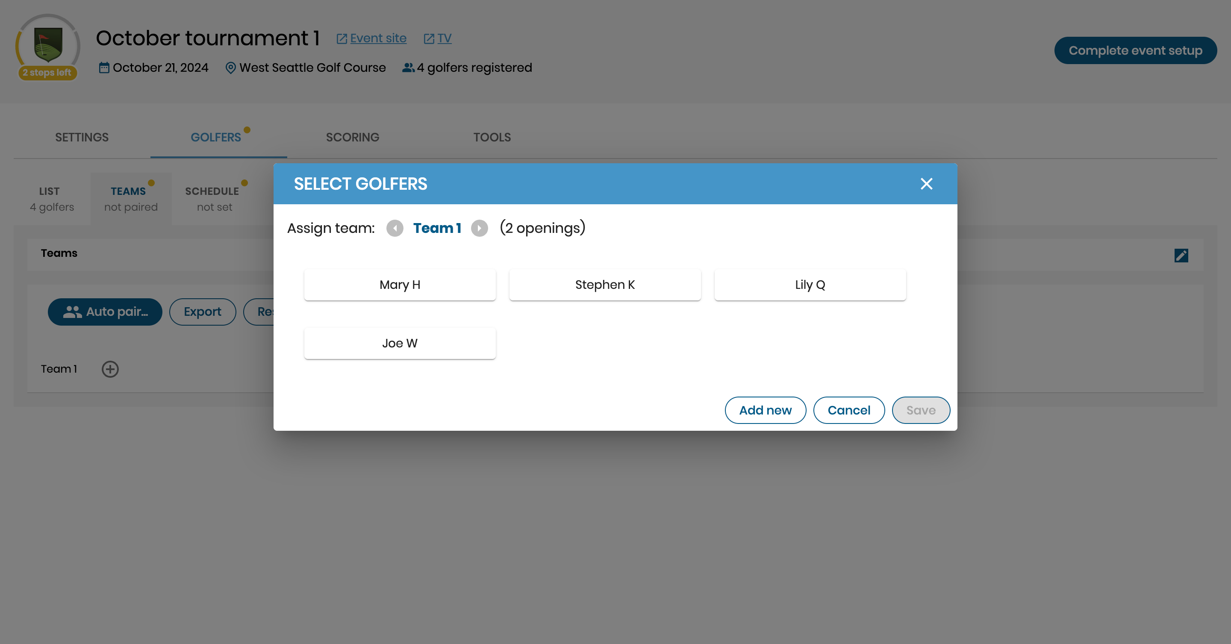Viewport: 1231px width, 644px height.
Task: Click the Auto pair button
Action: 105,312
